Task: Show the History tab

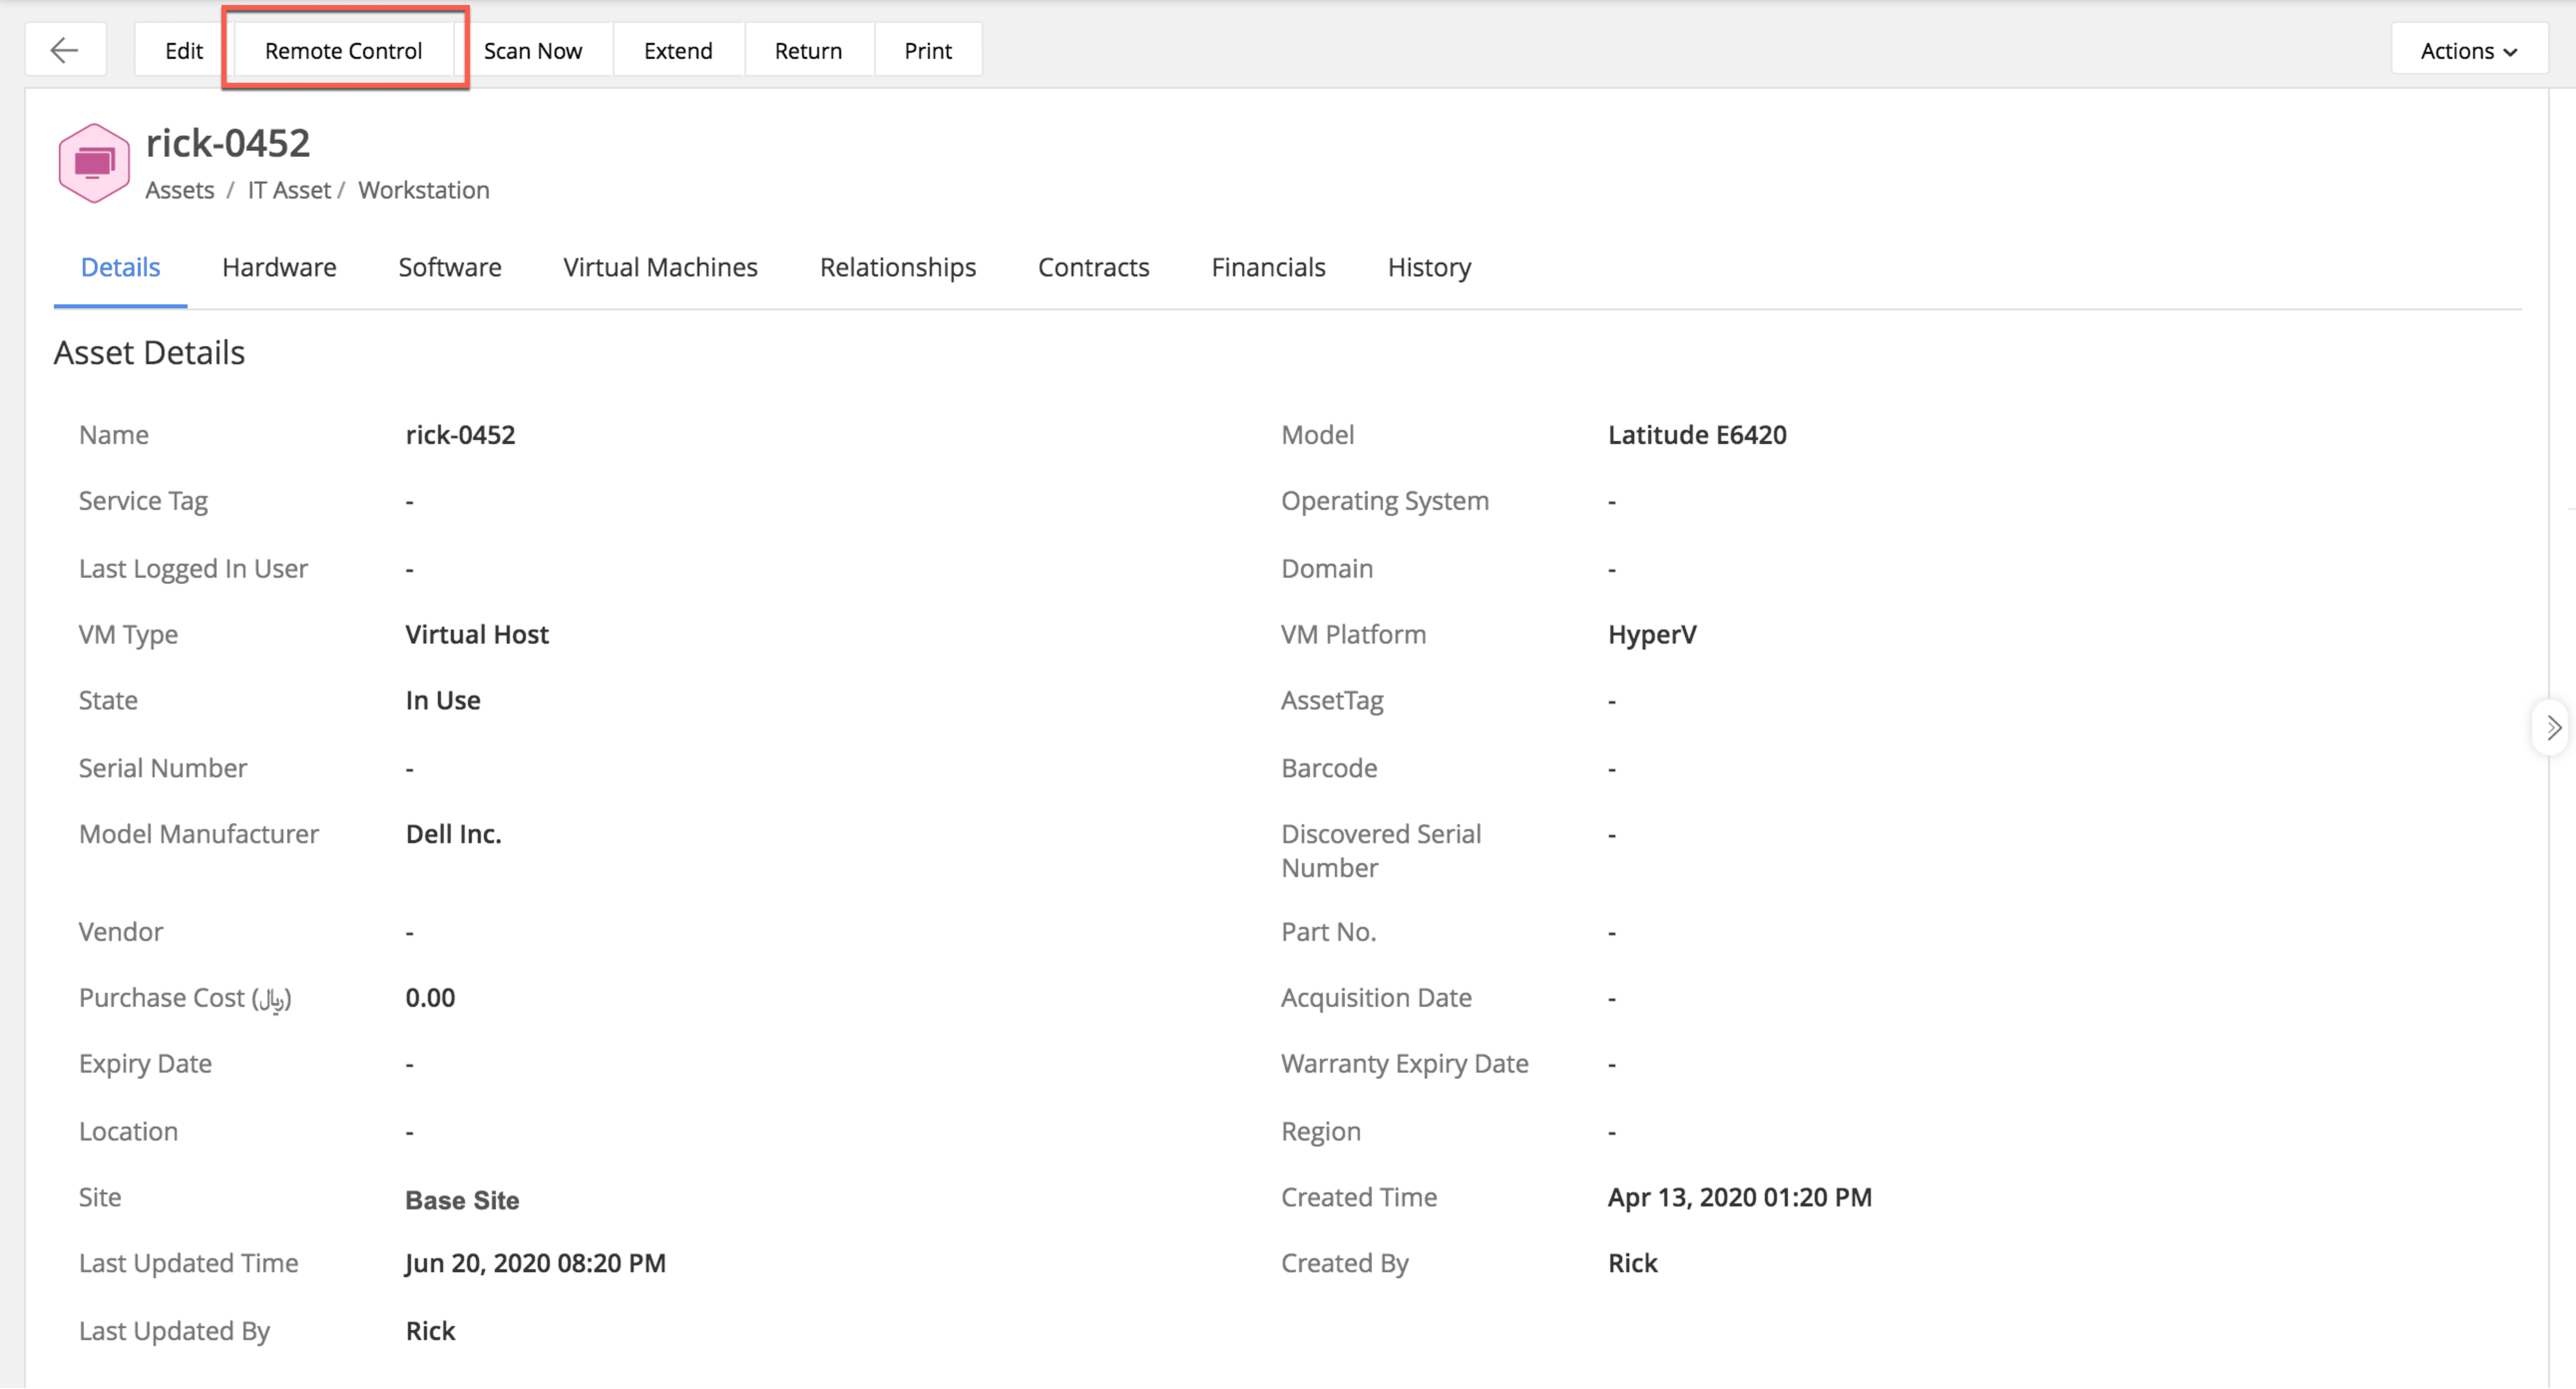Action: click(1428, 267)
